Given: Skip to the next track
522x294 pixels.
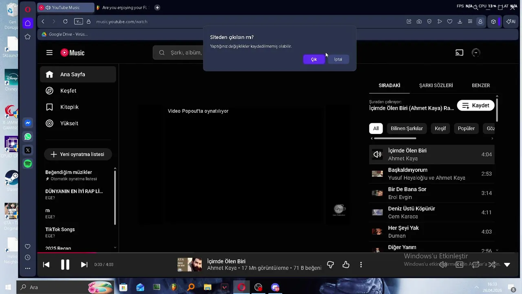Looking at the screenshot, I should click(x=84, y=265).
